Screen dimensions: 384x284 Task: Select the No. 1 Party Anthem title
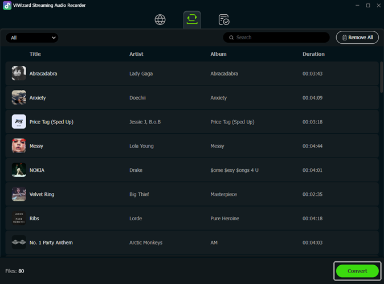click(x=51, y=242)
